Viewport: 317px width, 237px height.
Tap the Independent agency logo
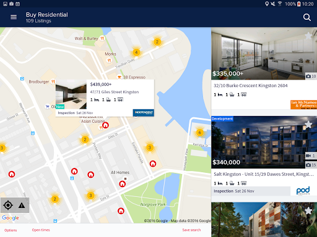tap(144, 112)
